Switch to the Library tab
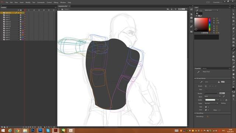 click(x=204, y=68)
